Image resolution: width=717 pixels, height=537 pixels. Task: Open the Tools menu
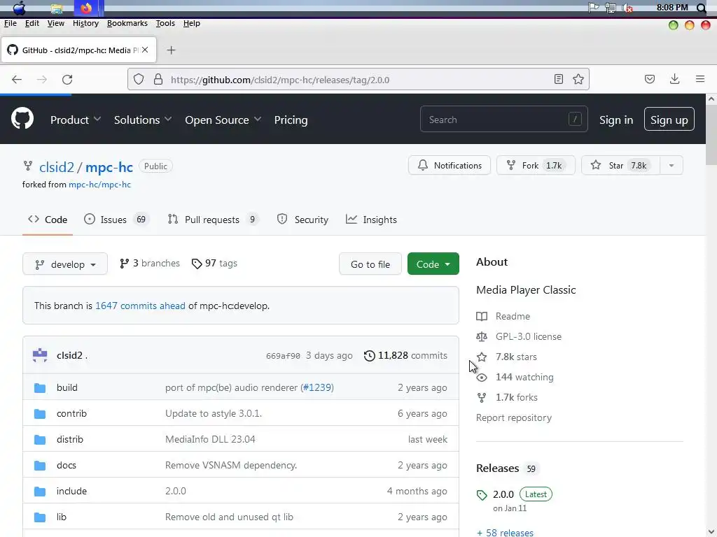click(165, 23)
